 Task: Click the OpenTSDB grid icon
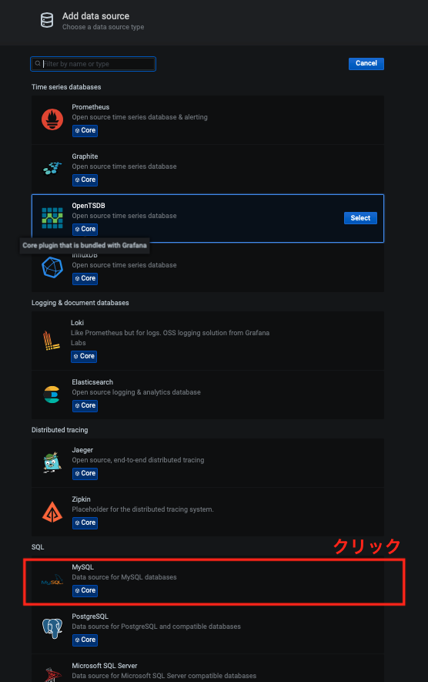coord(52,218)
